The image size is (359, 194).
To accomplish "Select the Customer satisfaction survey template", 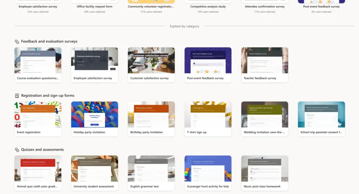I will [x=151, y=65].
